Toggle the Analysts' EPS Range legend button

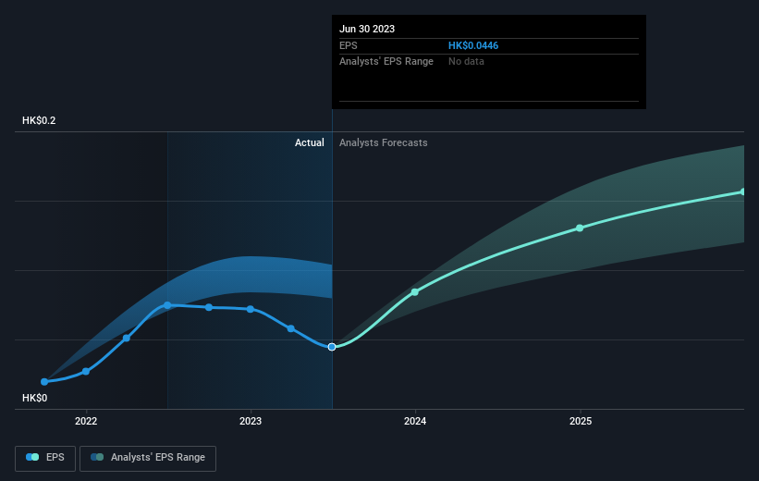148,458
